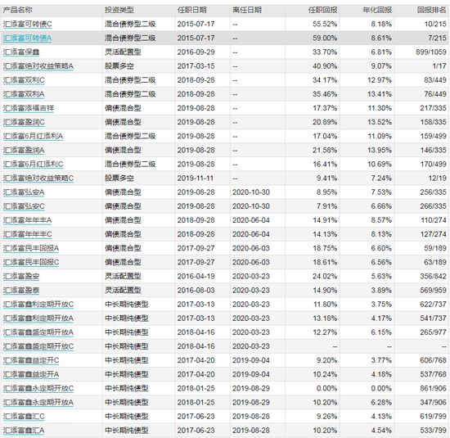Open fund link 汇添富民丰回报A
Screen dimensions: 450x438
coord(31,248)
